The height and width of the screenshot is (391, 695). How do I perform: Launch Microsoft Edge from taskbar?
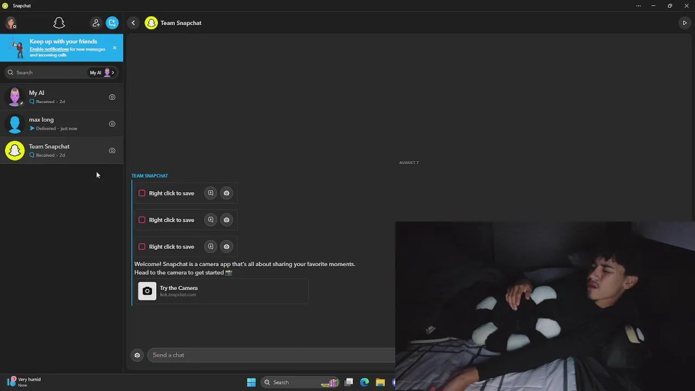point(364,382)
